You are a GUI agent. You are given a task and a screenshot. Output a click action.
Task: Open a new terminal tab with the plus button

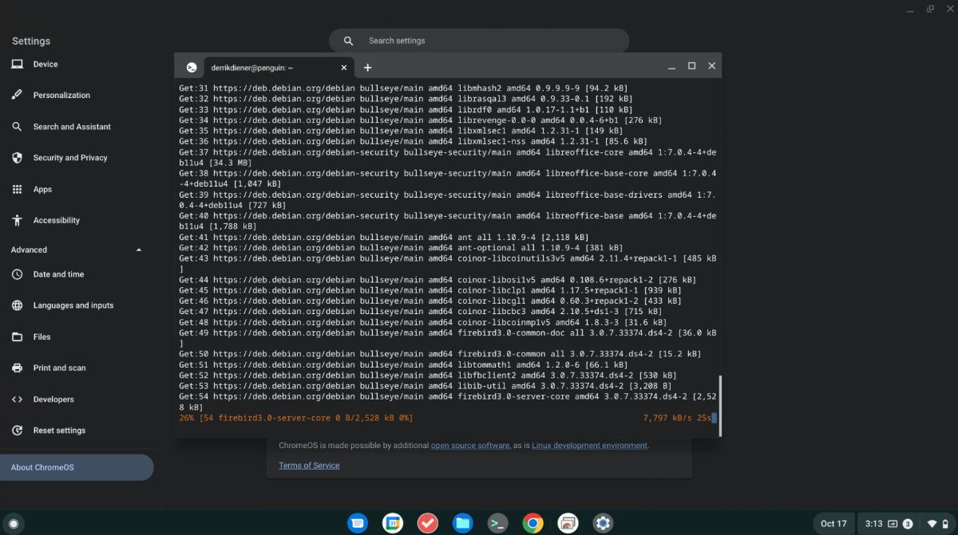tap(367, 68)
